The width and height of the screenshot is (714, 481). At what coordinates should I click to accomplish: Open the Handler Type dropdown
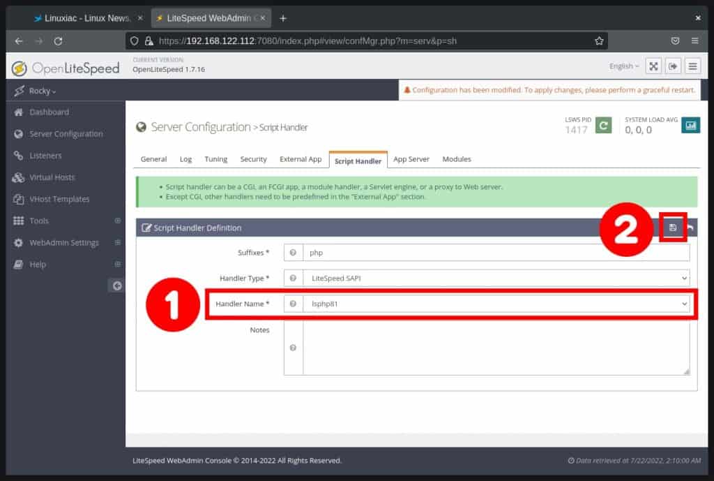tap(496, 278)
